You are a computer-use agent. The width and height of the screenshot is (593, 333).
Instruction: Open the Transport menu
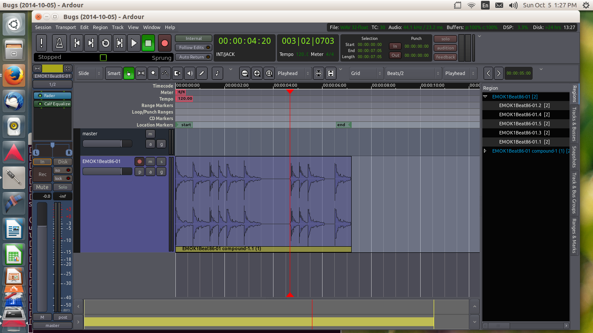coord(66,27)
